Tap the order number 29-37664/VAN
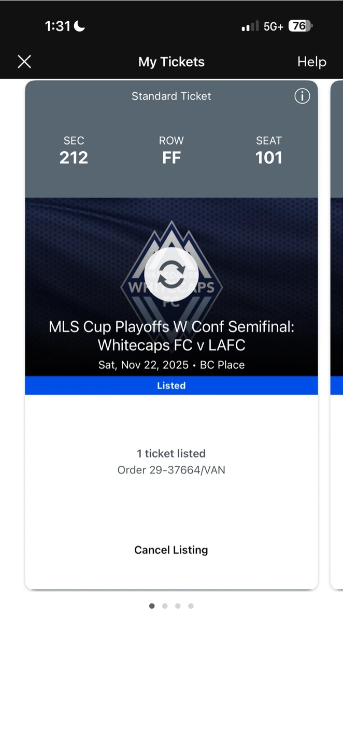Image resolution: width=343 pixels, height=746 pixels. click(171, 470)
